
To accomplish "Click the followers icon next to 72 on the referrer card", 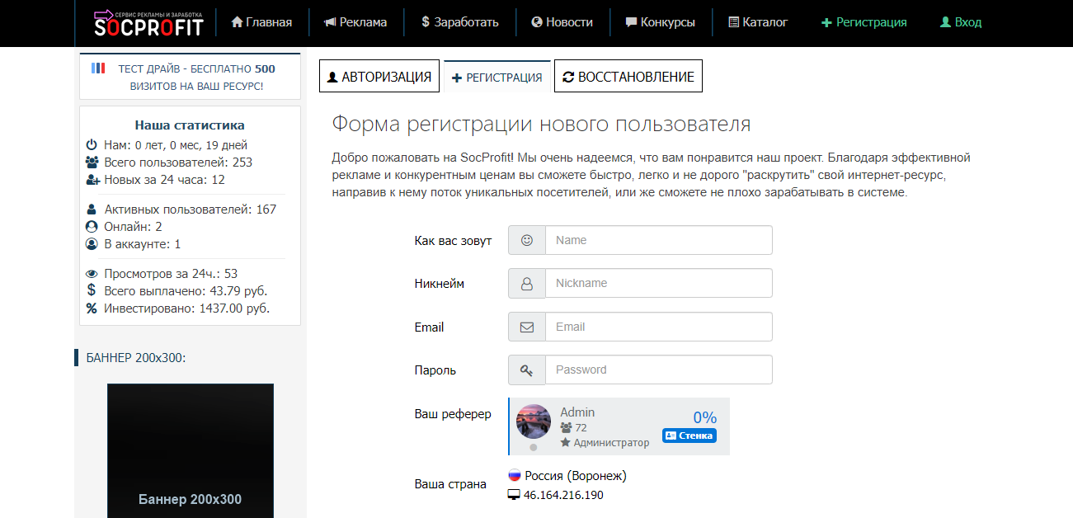I will click(566, 428).
